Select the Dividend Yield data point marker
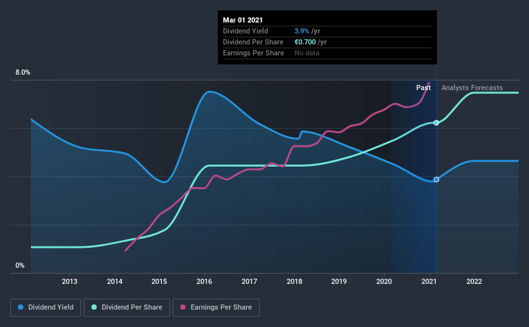The height and width of the screenshot is (327, 529). point(436,180)
